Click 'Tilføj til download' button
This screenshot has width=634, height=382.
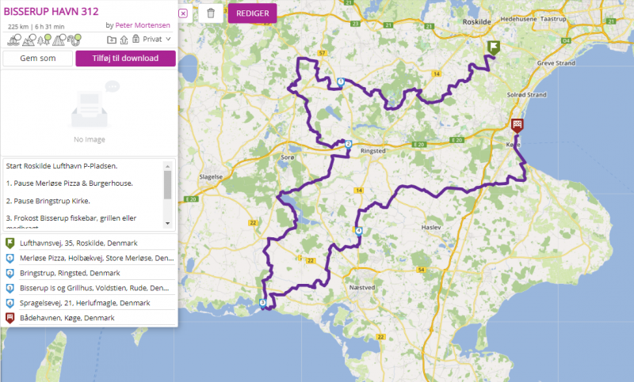point(125,58)
